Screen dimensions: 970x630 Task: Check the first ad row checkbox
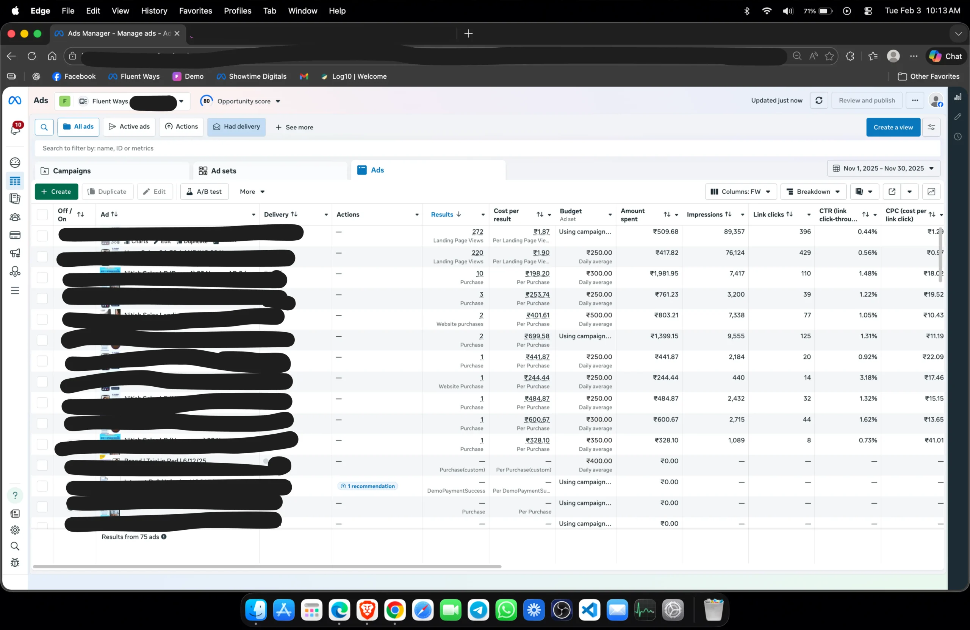(42, 236)
